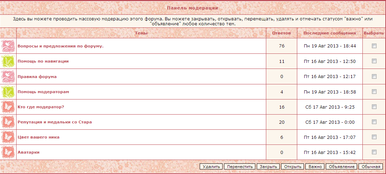
Task: Click the date "Пт 16 Авг 2013 - 12:50"
Action: point(330,61)
